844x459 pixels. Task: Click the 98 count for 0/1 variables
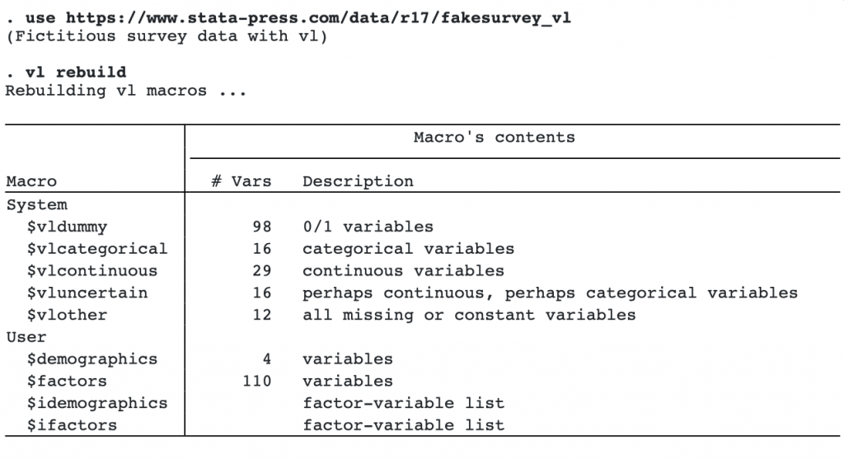click(262, 227)
